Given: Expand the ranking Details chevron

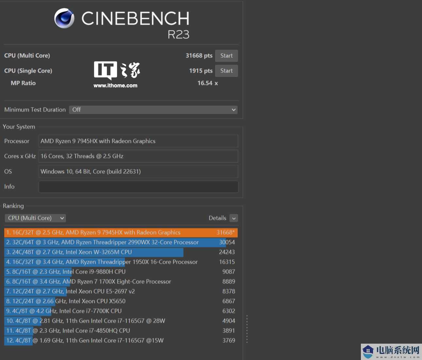Looking at the screenshot, I should 234,218.
